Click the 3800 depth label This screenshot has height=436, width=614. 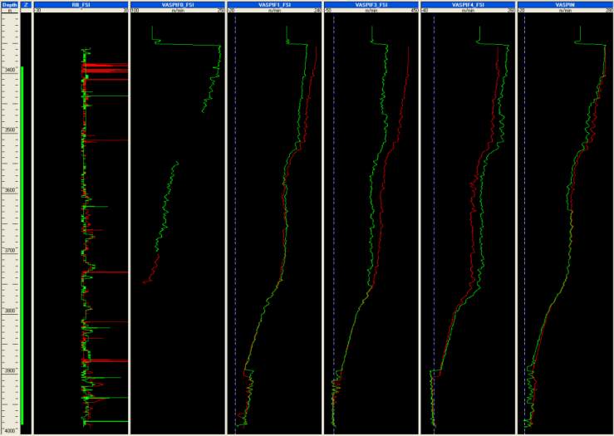(10, 311)
